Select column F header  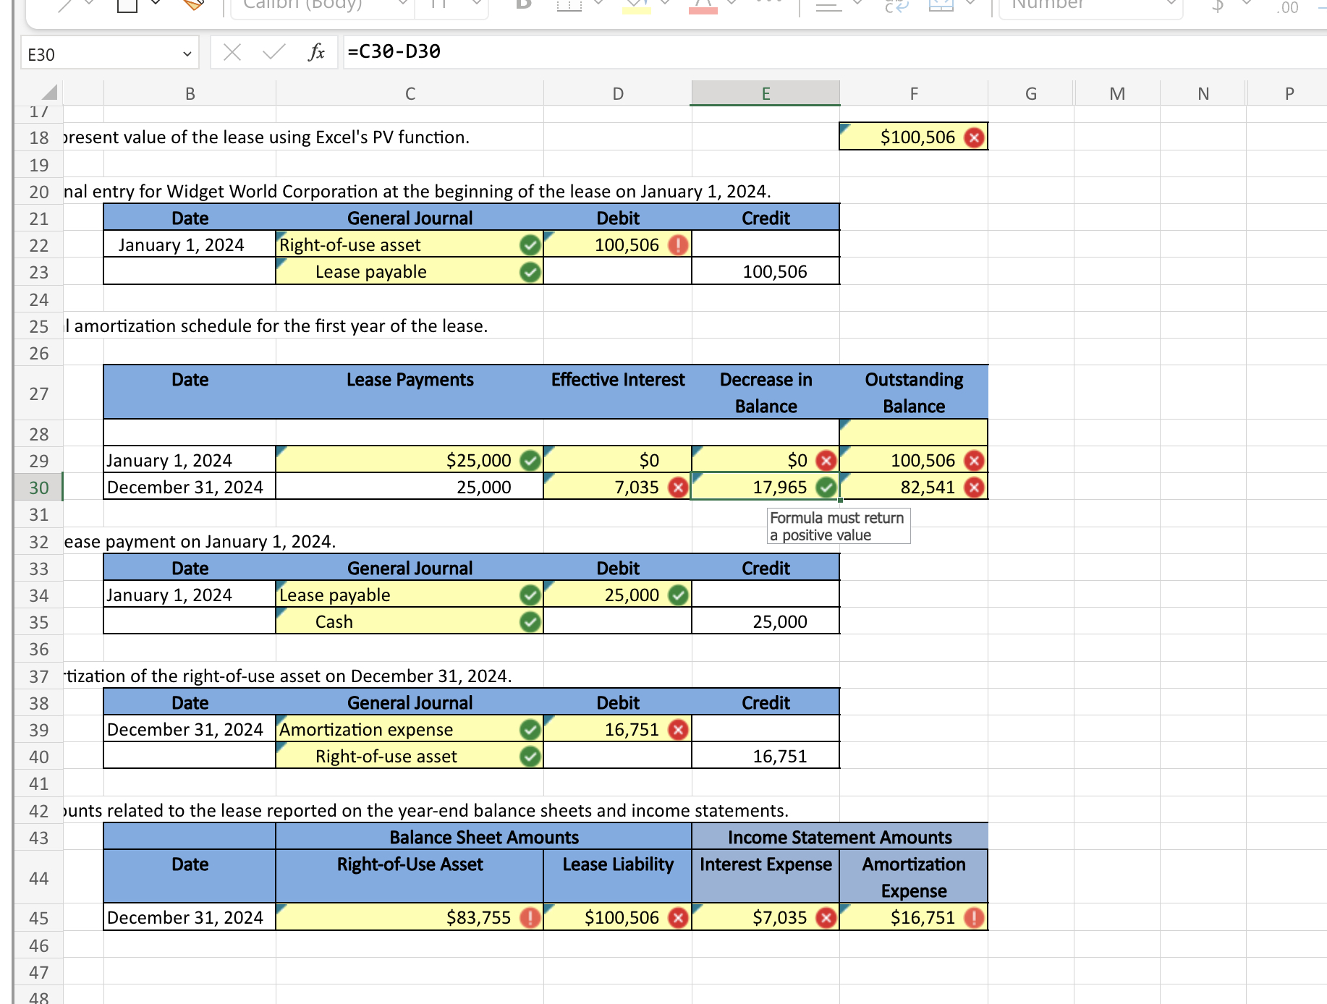914,93
